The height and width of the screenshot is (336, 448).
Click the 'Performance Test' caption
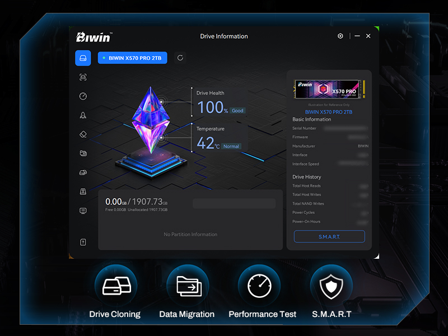[262, 314]
